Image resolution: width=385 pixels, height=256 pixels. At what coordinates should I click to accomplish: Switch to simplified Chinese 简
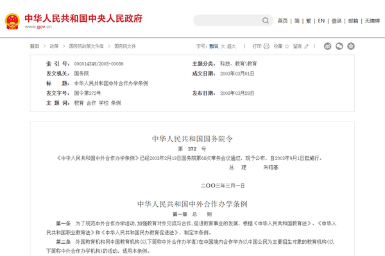(297, 21)
